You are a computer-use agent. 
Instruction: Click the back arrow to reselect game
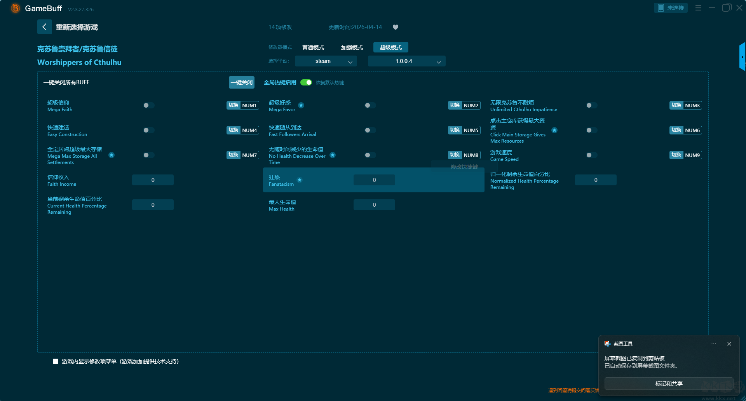click(45, 27)
